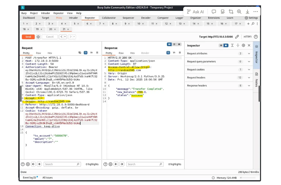Image resolution: width=281 pixels, height=185 pixels.
Task: Click the HTTP/1 protocol selector
Action: point(248,37)
